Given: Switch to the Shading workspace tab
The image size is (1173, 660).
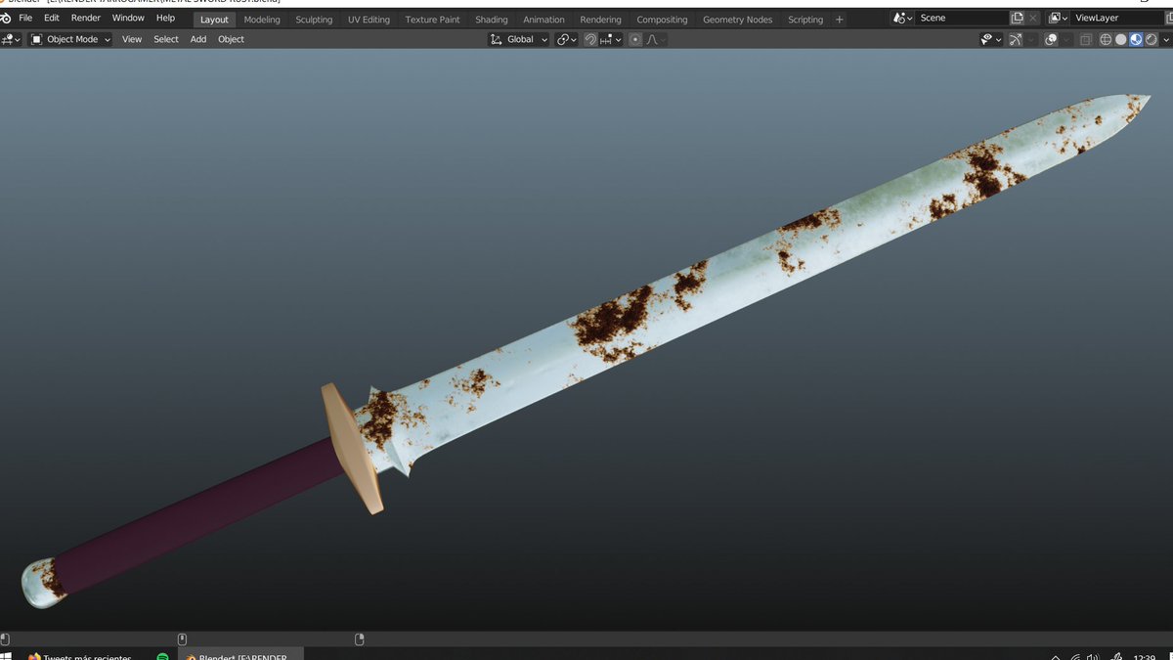Looking at the screenshot, I should [x=492, y=20].
